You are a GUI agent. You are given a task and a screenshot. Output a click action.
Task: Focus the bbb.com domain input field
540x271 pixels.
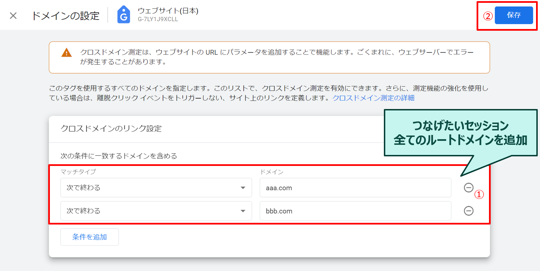coord(355,211)
